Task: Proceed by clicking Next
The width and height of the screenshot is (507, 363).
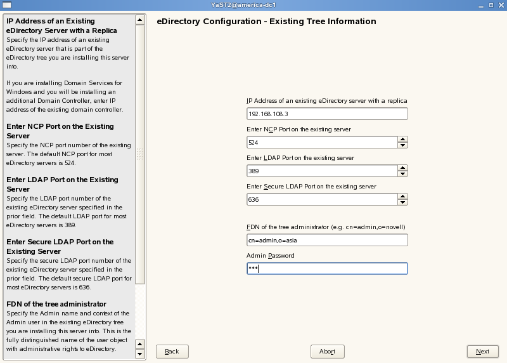Action: tap(482, 351)
